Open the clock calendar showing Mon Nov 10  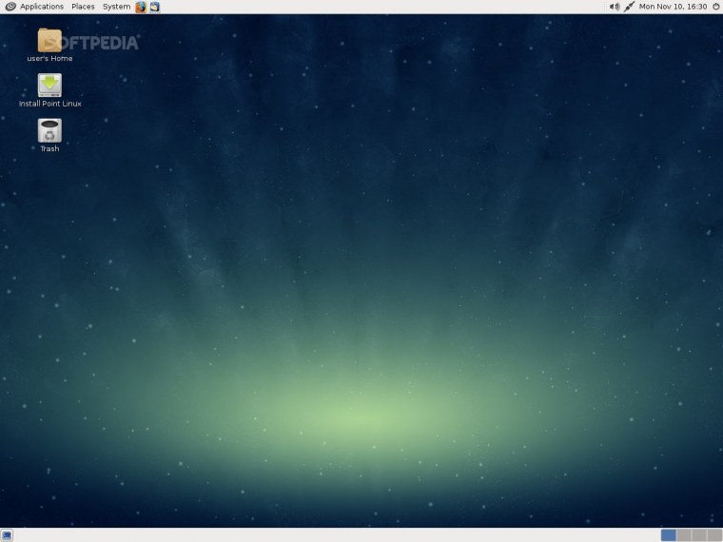click(x=672, y=7)
